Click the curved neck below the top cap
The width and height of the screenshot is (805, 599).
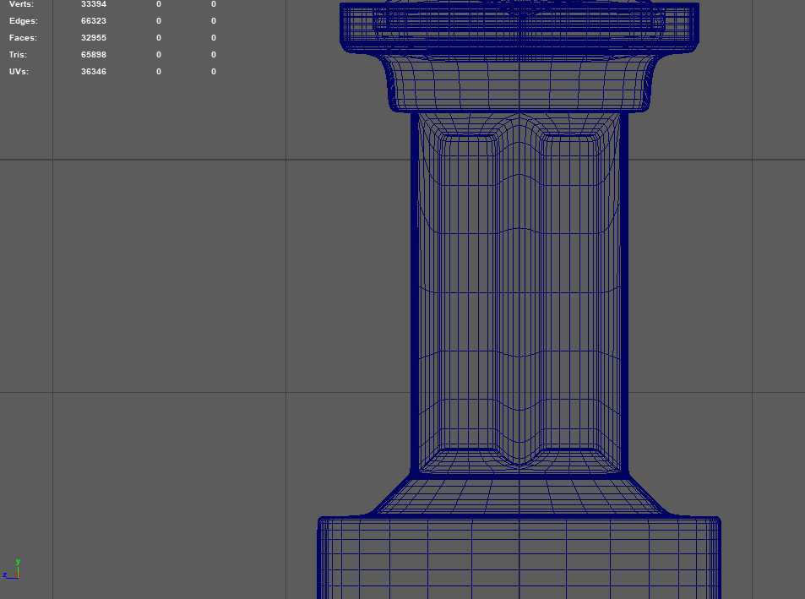[519, 83]
